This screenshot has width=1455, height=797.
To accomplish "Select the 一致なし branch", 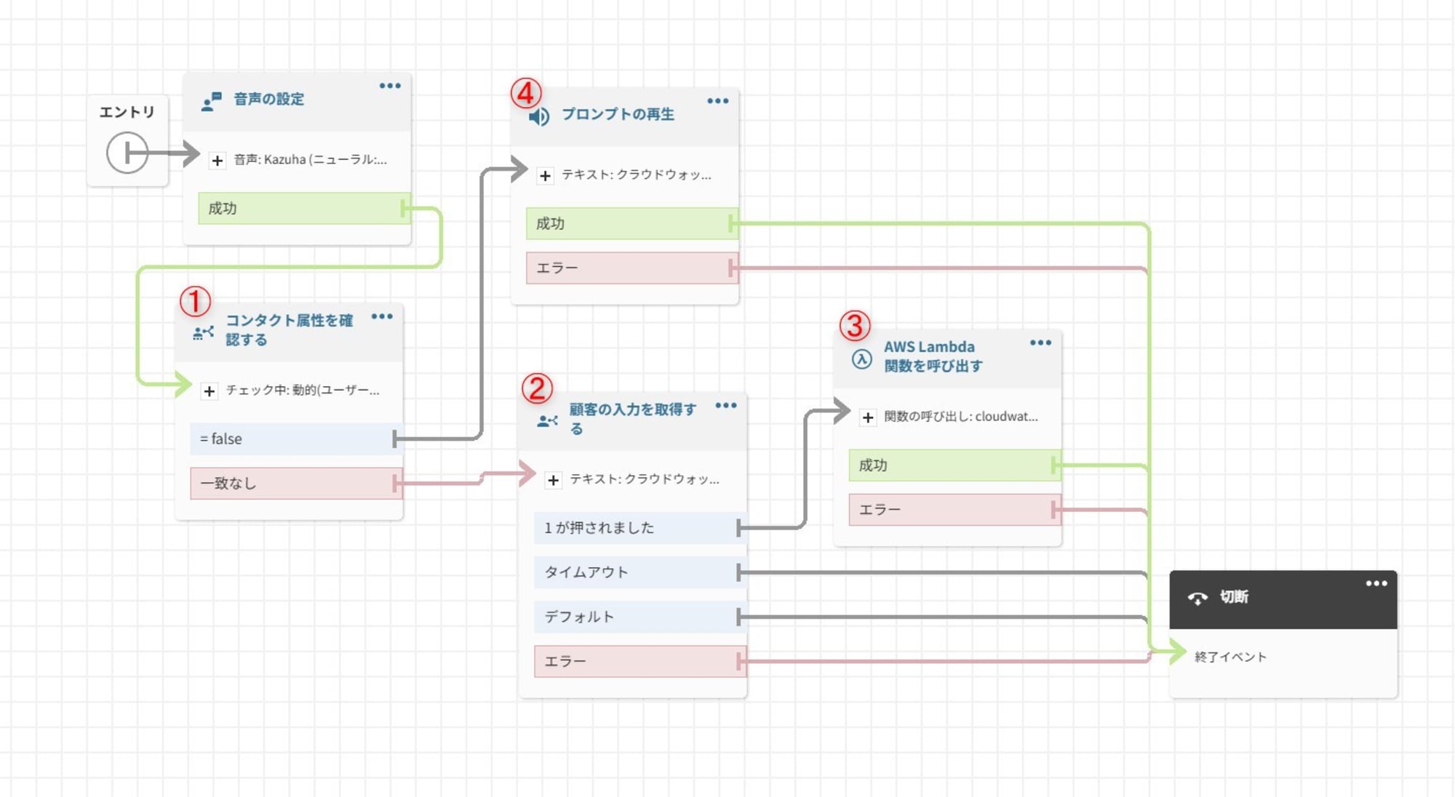I will 296,484.
